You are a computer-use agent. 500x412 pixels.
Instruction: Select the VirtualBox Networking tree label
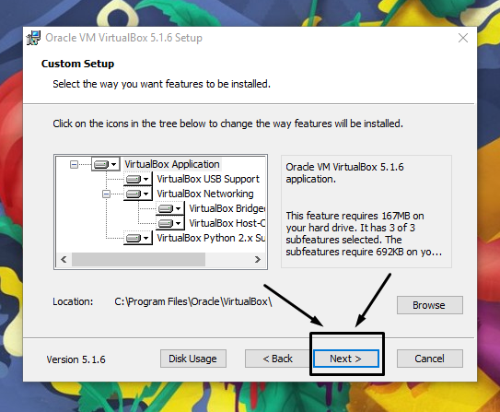tap(205, 194)
